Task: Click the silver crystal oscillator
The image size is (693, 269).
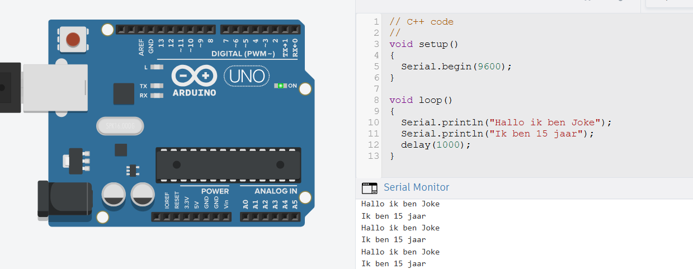Action: 119,126
